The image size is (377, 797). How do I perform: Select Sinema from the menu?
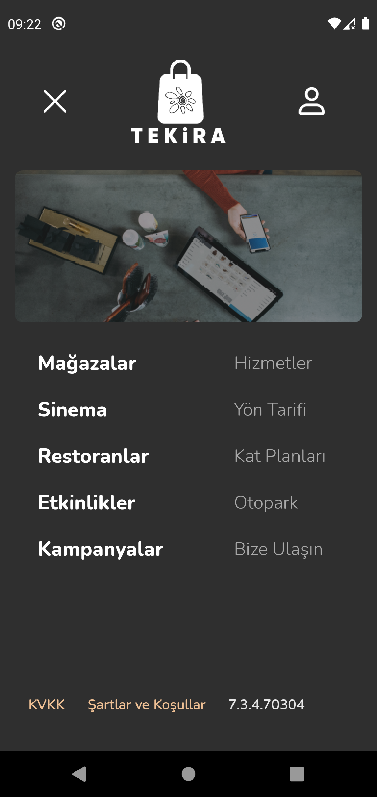(73, 410)
